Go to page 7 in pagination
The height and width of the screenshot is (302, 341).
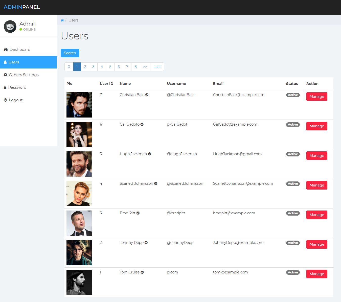[x=127, y=67]
